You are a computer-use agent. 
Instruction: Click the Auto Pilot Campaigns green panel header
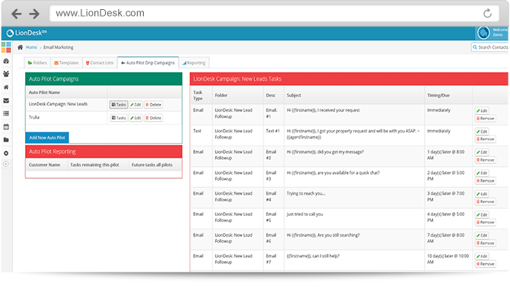coord(104,79)
